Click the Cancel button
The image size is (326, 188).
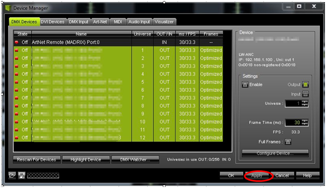(282, 175)
